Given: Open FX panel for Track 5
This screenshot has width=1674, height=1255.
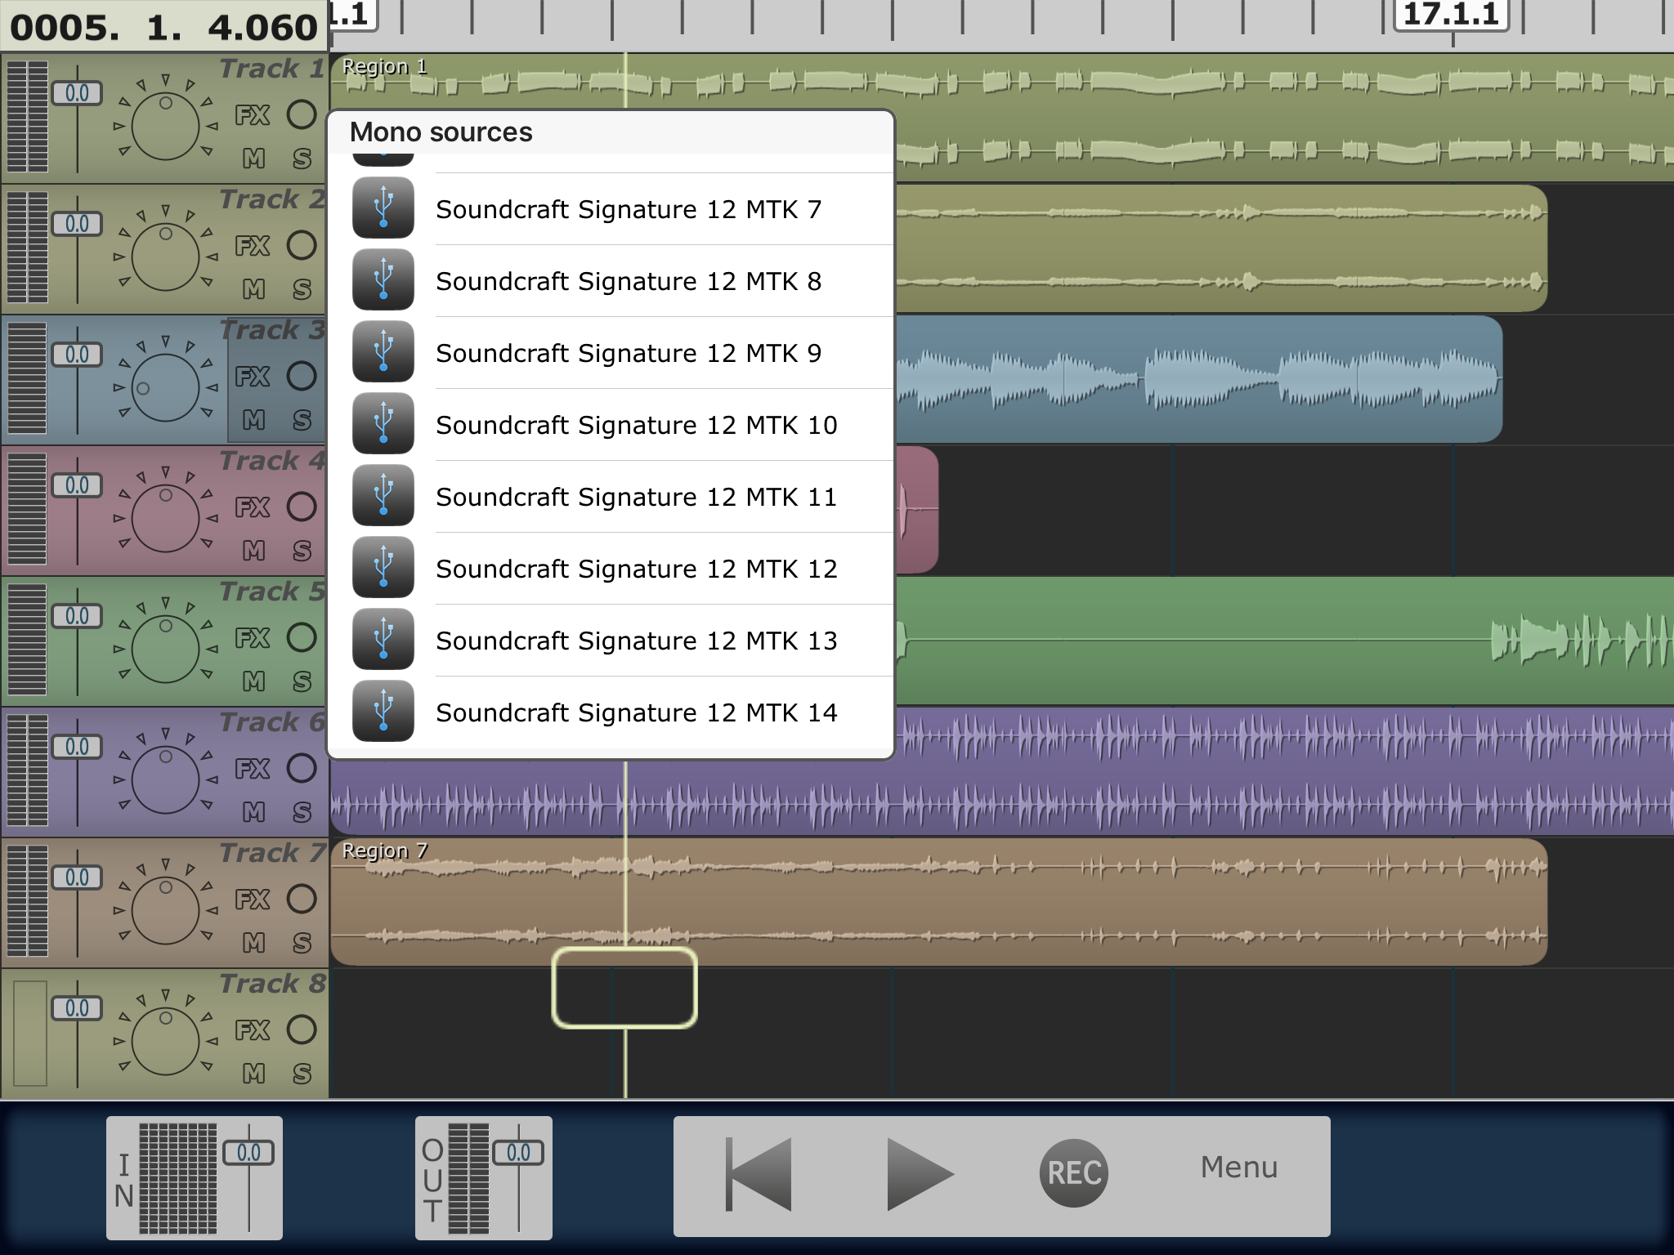Looking at the screenshot, I should (x=252, y=638).
